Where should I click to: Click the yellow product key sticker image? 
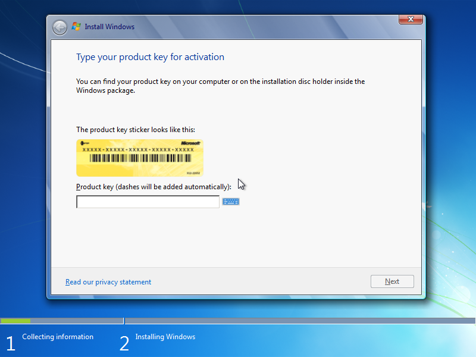point(139,158)
